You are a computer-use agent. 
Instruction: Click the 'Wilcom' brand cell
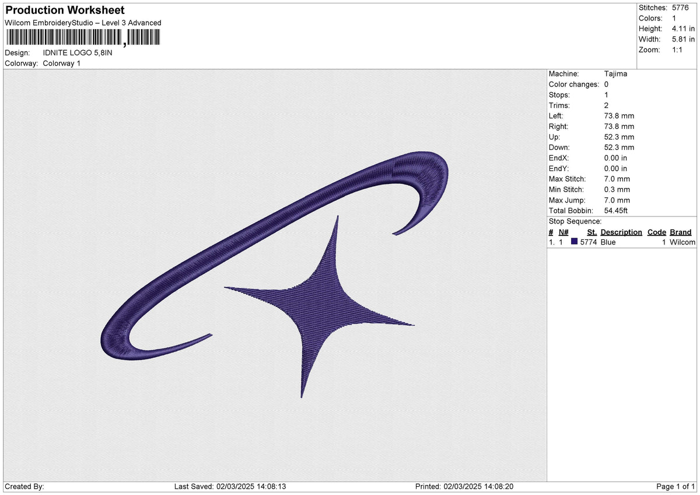pyautogui.click(x=682, y=242)
